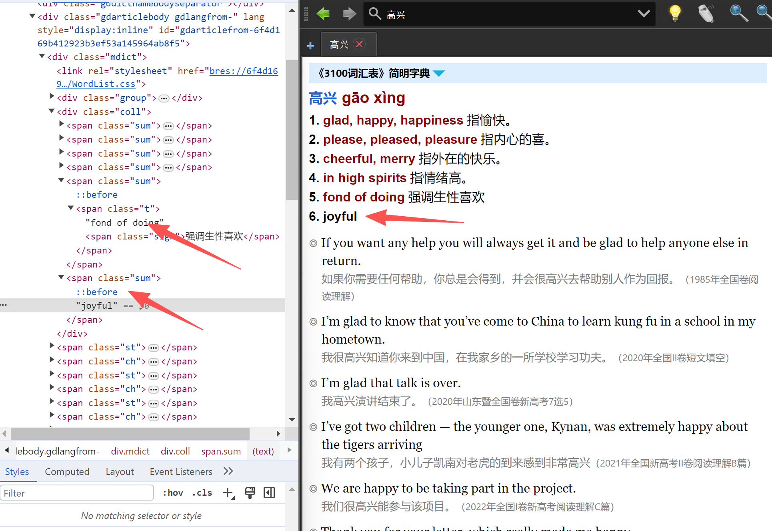
Task: Collapse the 《3100词汇表》简明字典 article triangle
Action: [x=439, y=73]
